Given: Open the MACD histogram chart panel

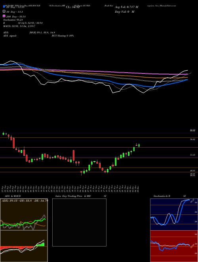Looking at the screenshot, I should tap(24, 246).
